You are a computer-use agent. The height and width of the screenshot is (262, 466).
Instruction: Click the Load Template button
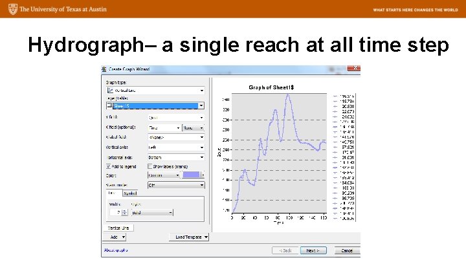[189, 237]
